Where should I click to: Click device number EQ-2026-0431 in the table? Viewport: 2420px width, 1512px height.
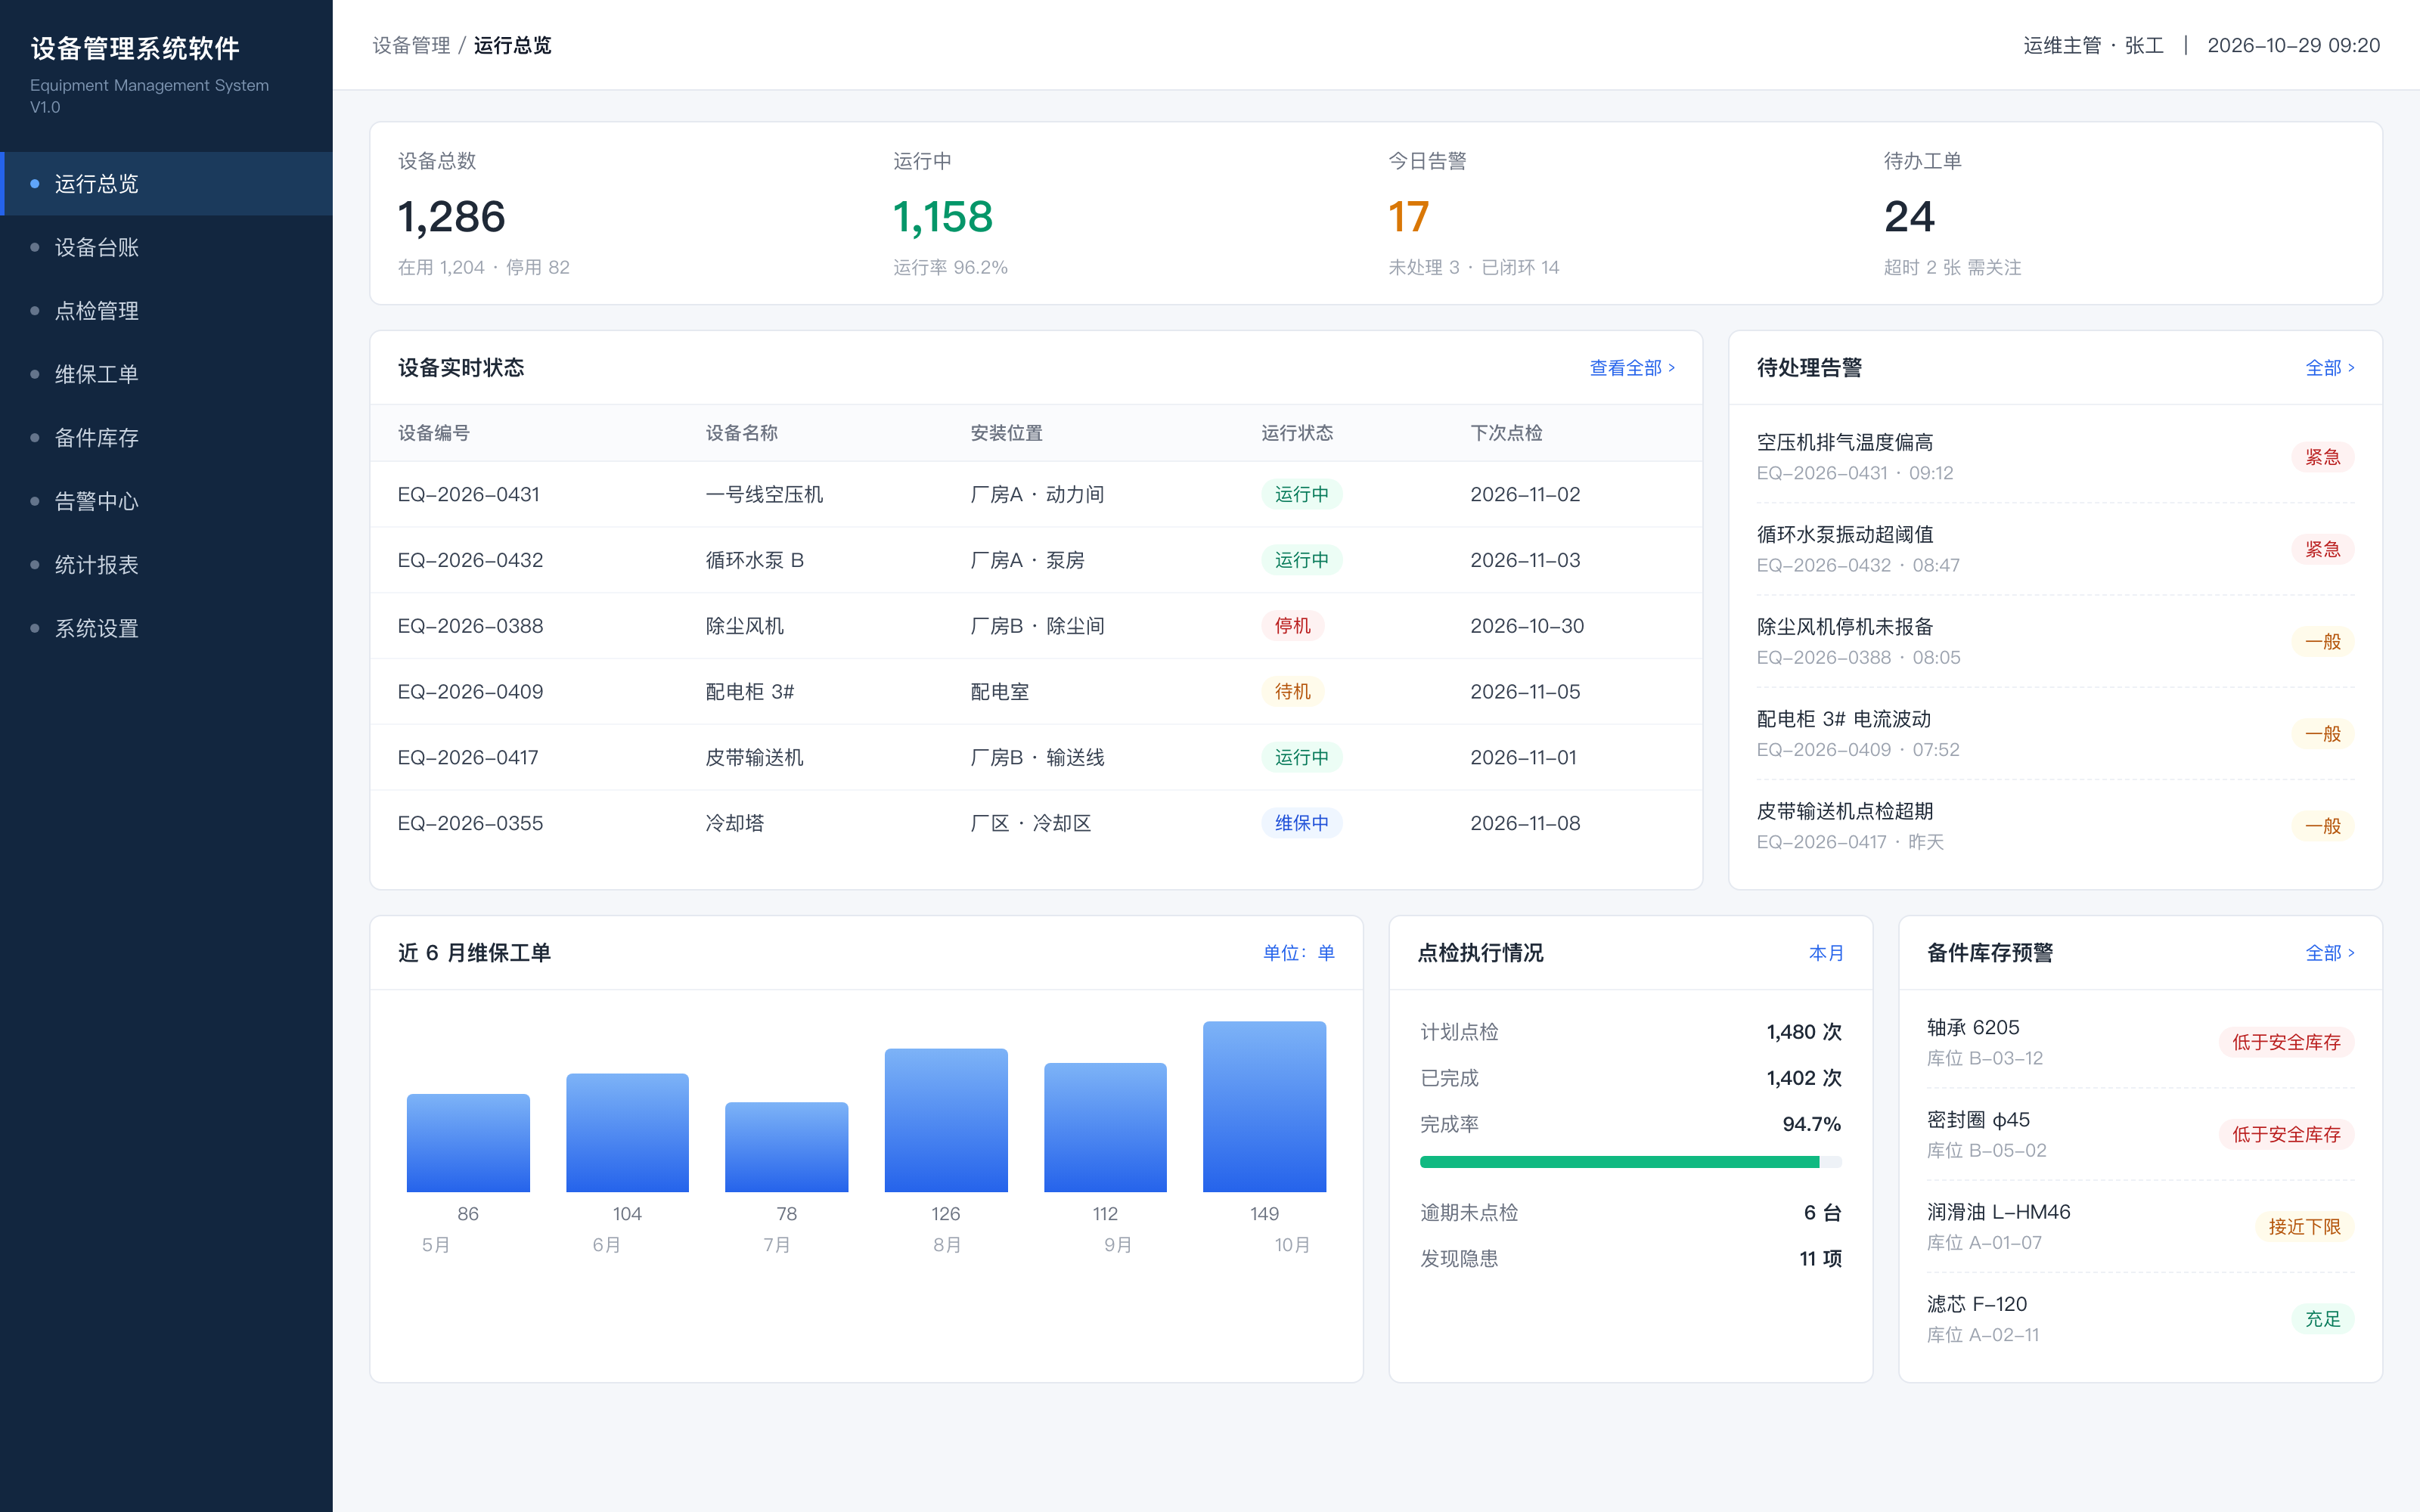pyautogui.click(x=468, y=494)
